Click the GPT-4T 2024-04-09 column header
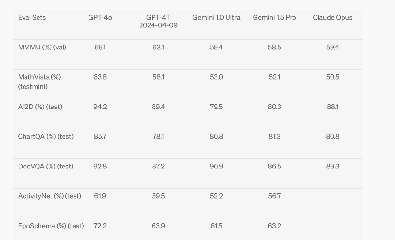 pyautogui.click(x=158, y=22)
